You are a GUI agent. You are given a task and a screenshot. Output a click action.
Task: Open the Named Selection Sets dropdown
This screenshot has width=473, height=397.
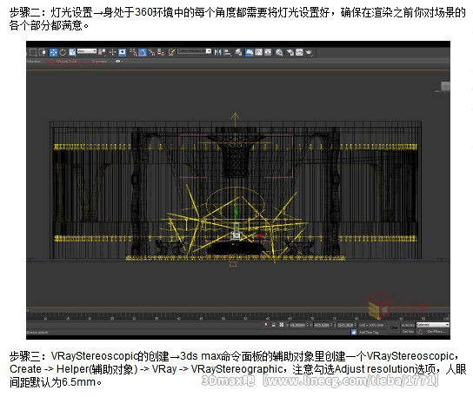pos(195,51)
